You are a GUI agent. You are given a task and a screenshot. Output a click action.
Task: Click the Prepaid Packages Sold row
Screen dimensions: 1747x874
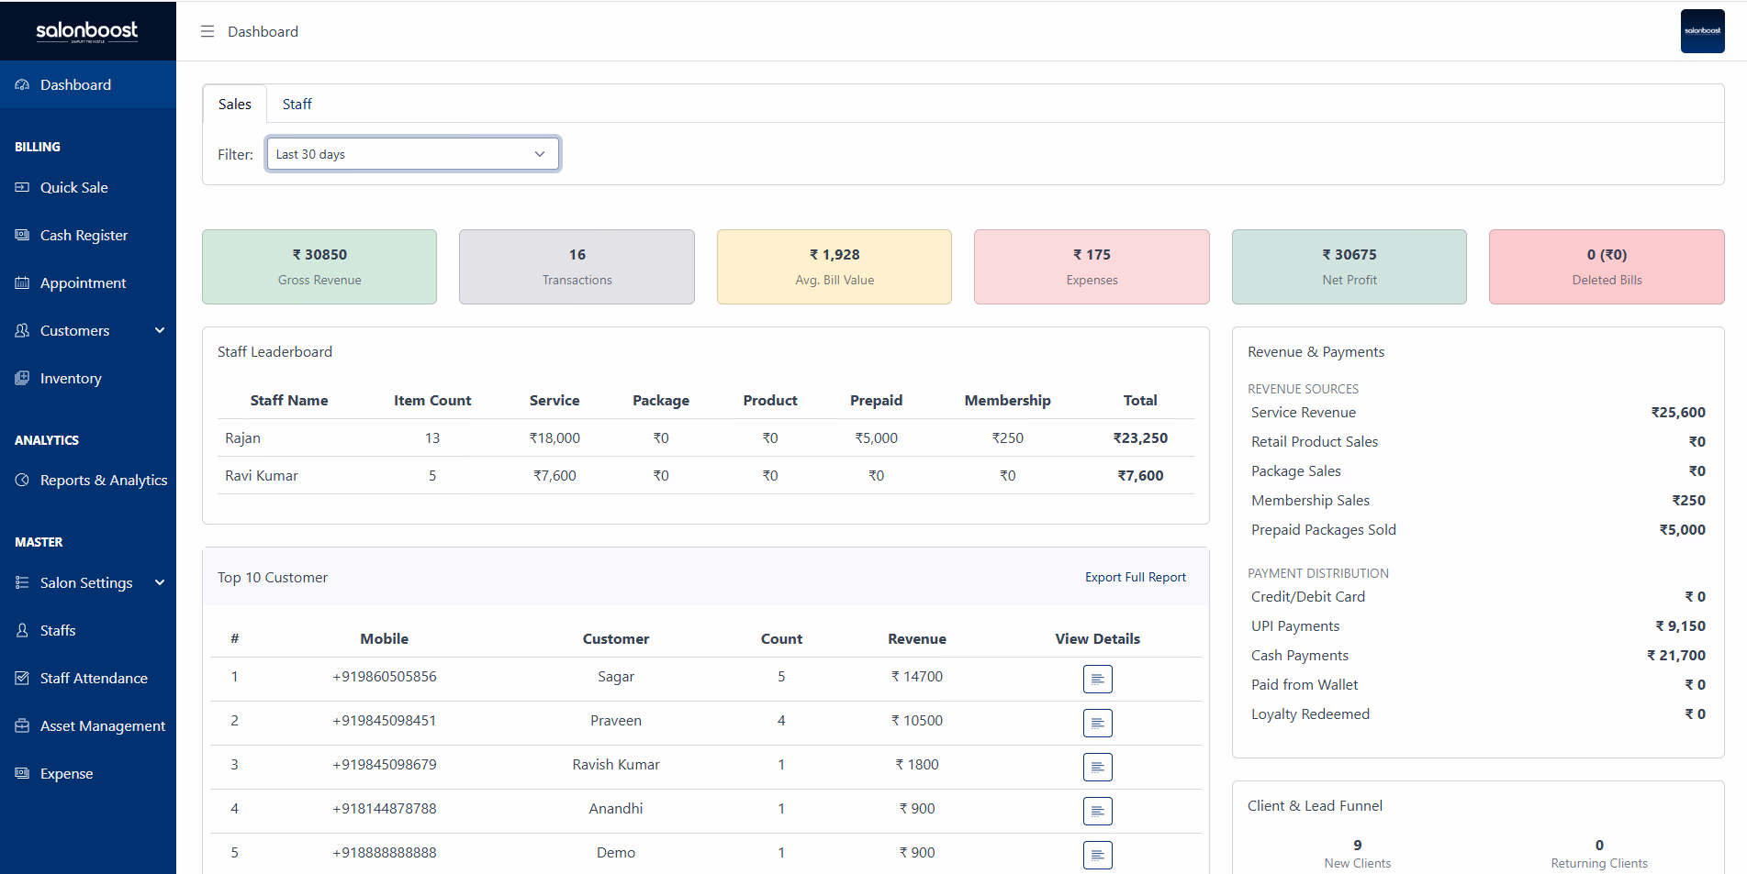point(1478,530)
